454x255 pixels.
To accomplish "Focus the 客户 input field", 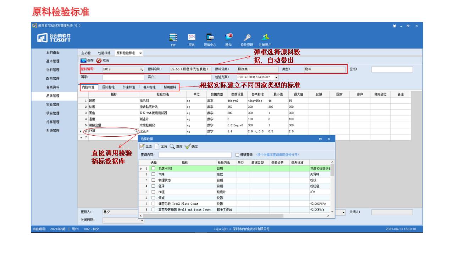I will tap(190, 77).
